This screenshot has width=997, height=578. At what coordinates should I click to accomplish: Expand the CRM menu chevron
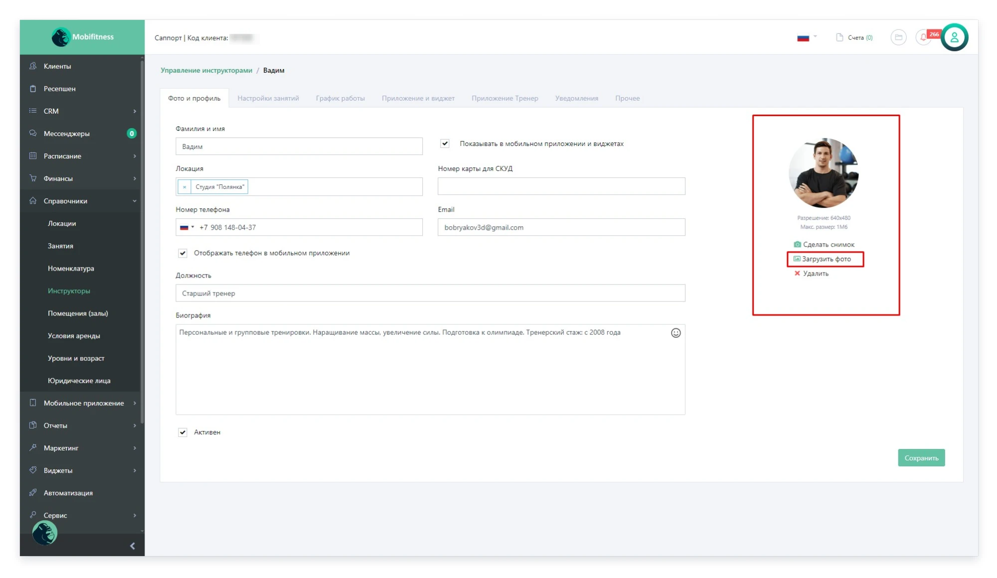point(135,111)
